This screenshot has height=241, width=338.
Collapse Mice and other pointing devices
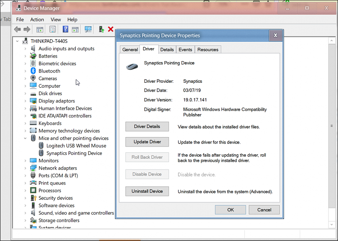pyautogui.click(x=25, y=138)
